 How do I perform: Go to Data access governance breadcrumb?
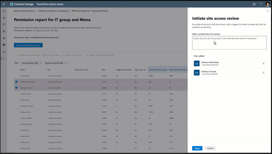(24, 11)
